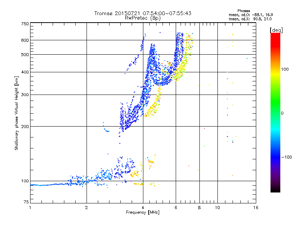Click the x-axis title "Frequency [MHz]"
The width and height of the screenshot is (301, 226).
(143, 212)
